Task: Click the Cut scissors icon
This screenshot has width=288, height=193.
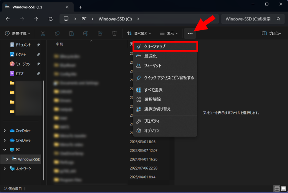Action: 43,33
